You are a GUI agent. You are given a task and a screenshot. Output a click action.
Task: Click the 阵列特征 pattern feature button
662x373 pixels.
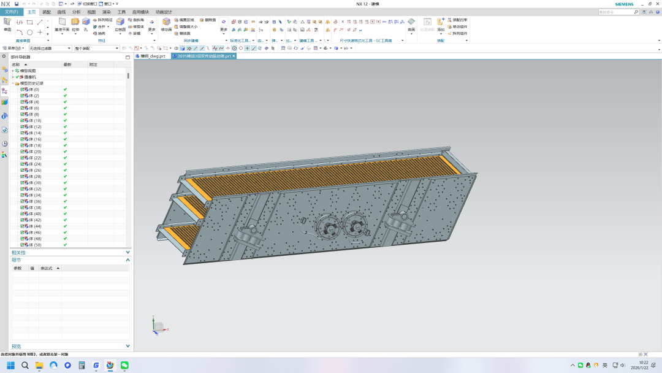[103, 20]
